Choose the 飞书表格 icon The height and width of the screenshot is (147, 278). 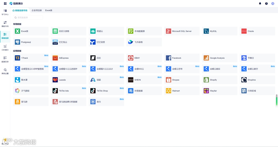tap(131, 42)
